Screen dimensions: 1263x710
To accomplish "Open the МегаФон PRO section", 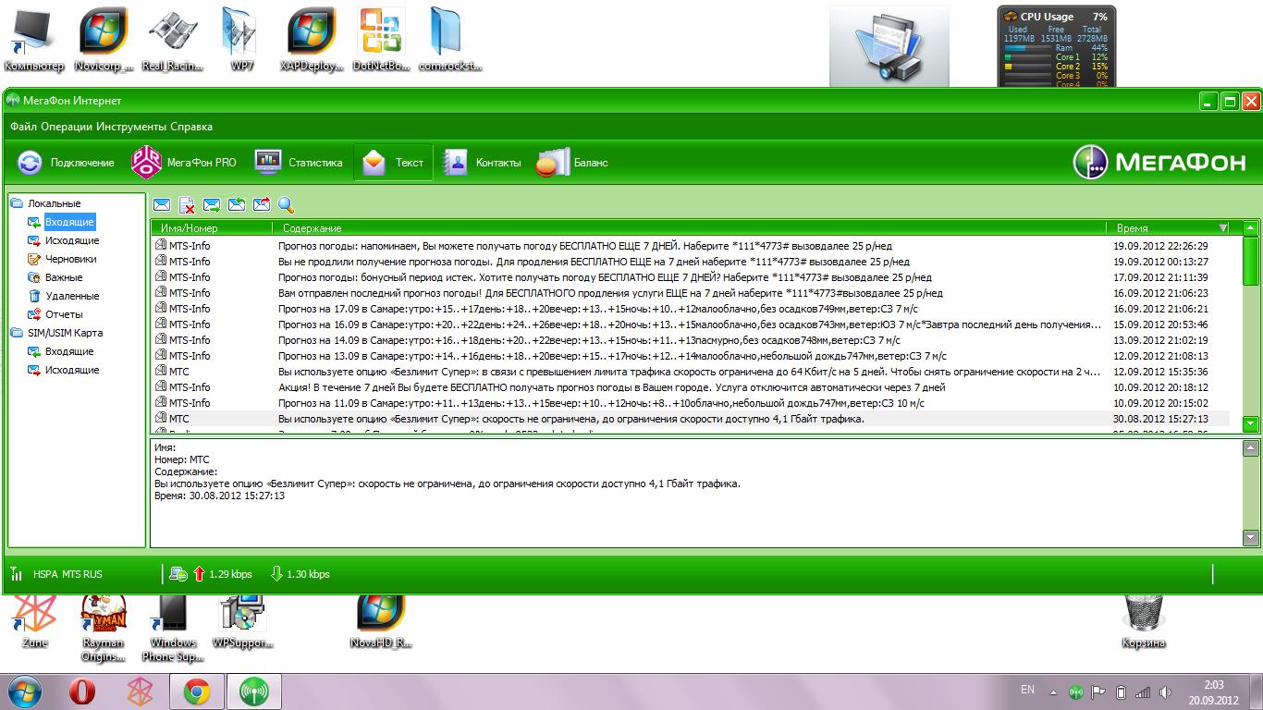I will click(x=183, y=163).
